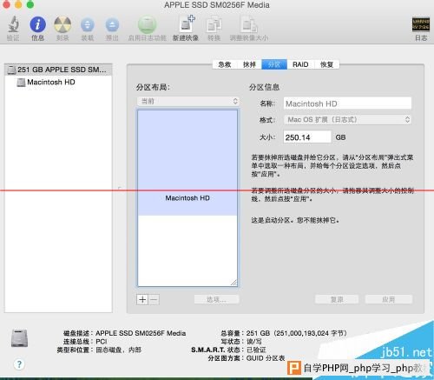Click disk description text APPLE SSD SM0256F Media
Viewport: 434px width, 380px height.
pos(141,333)
